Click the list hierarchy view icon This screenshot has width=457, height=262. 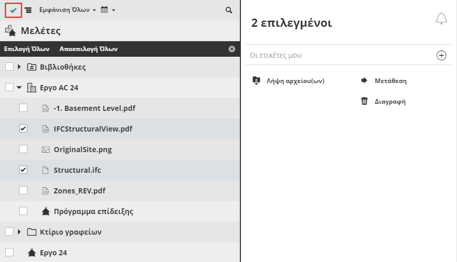pos(28,10)
